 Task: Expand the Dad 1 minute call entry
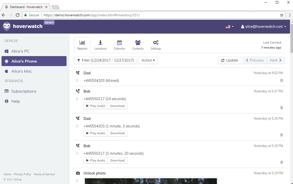coord(77,126)
